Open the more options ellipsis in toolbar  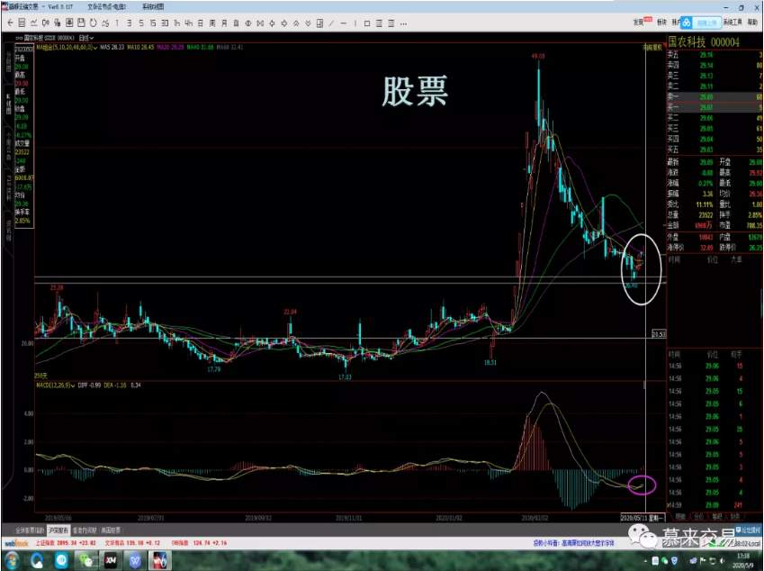point(403,23)
